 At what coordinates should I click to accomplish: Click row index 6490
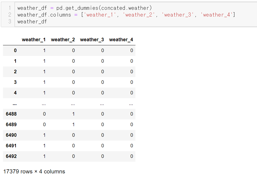(x=11, y=135)
